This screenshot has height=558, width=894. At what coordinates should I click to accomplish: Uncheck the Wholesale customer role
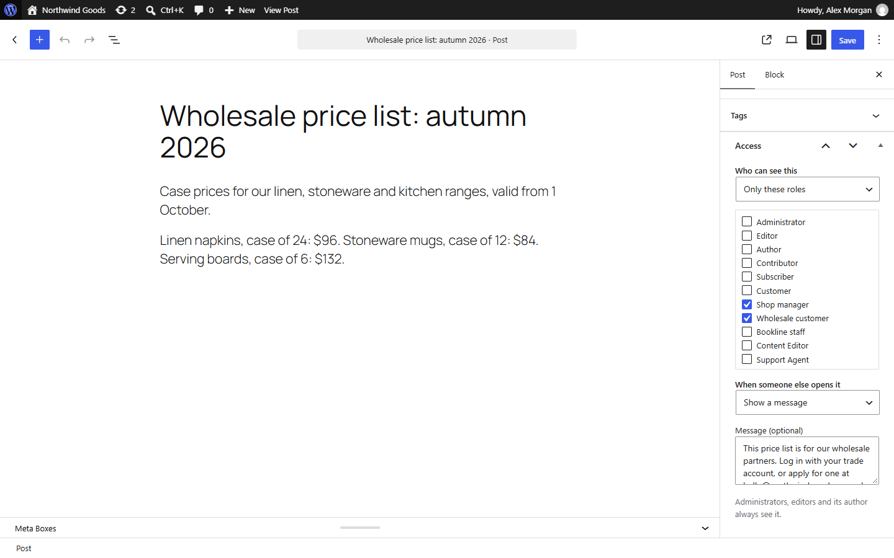(747, 318)
